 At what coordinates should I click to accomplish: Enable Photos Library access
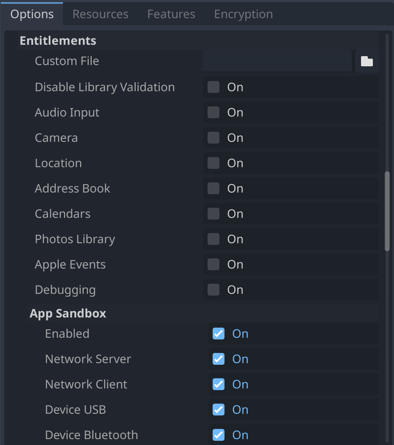click(x=213, y=239)
